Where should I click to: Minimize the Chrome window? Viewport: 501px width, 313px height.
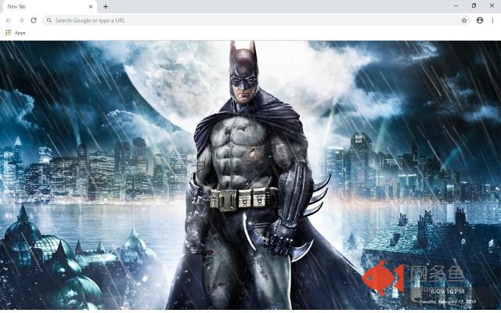pos(456,5)
